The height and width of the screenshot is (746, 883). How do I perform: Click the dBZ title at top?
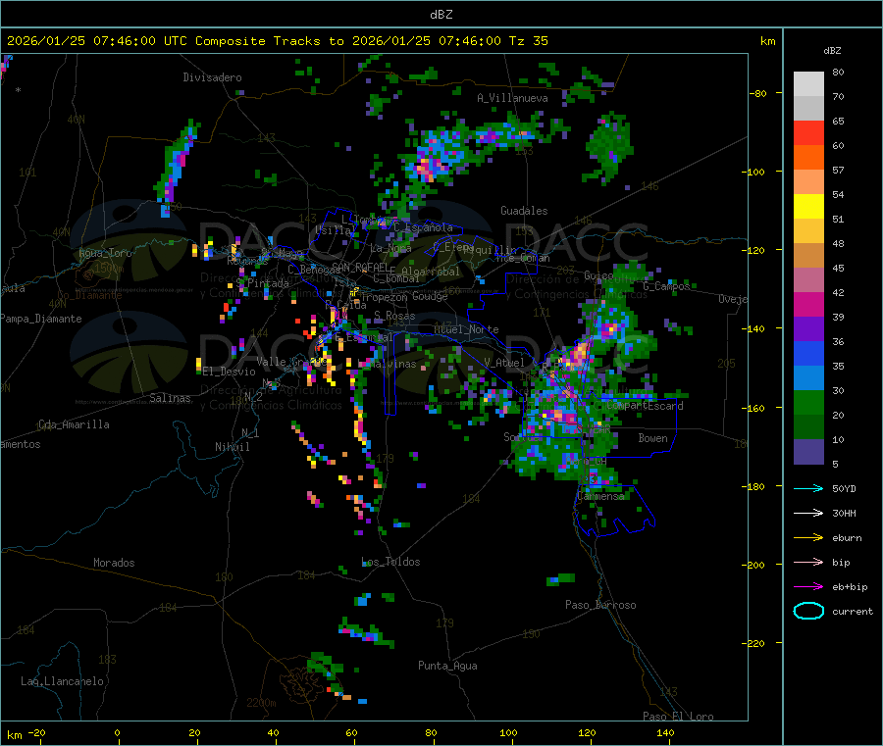pos(441,15)
